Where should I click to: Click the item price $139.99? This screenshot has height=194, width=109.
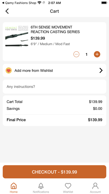(x=38, y=38)
